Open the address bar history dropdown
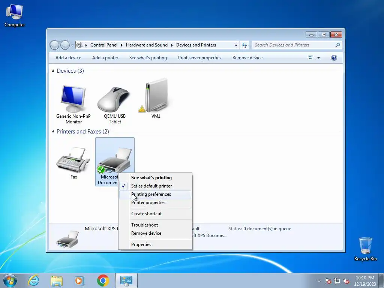 tap(236, 45)
